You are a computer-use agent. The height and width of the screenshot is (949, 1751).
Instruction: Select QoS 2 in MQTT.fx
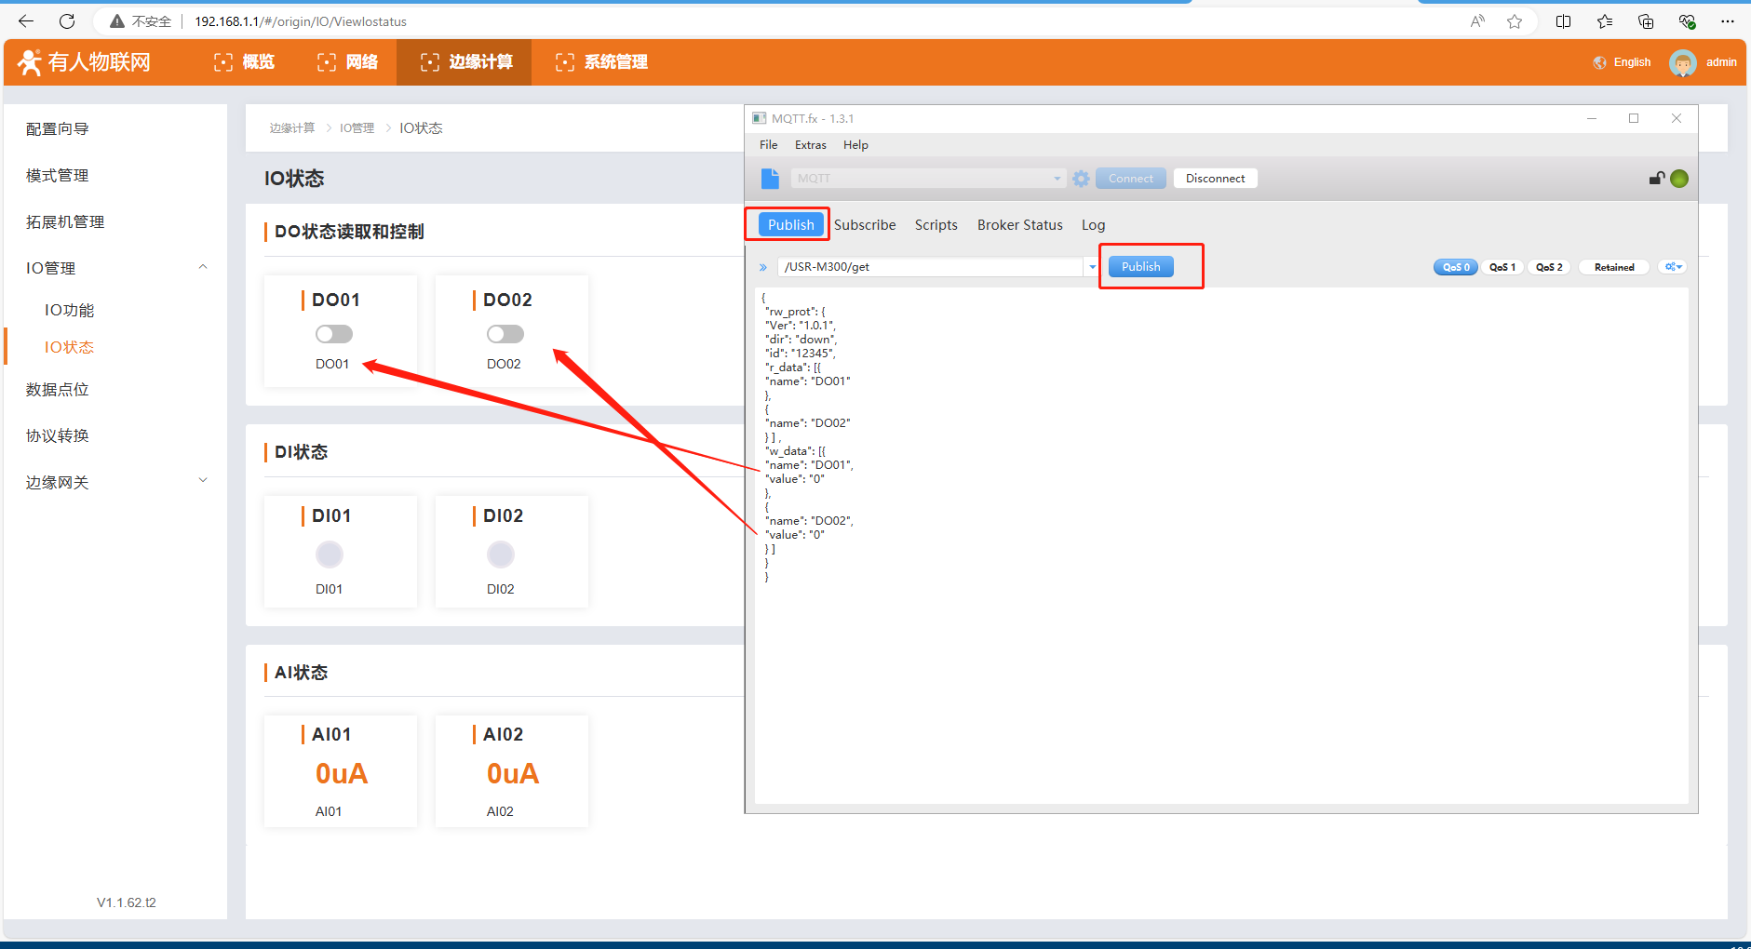(1549, 267)
